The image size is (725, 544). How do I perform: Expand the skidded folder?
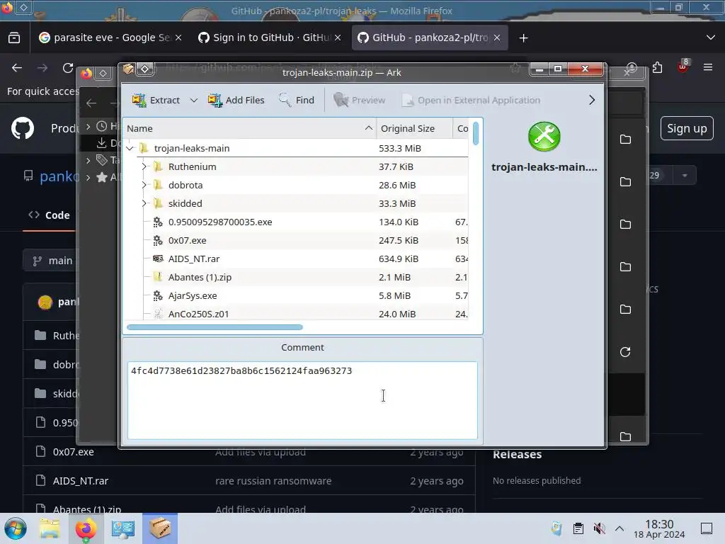point(144,203)
